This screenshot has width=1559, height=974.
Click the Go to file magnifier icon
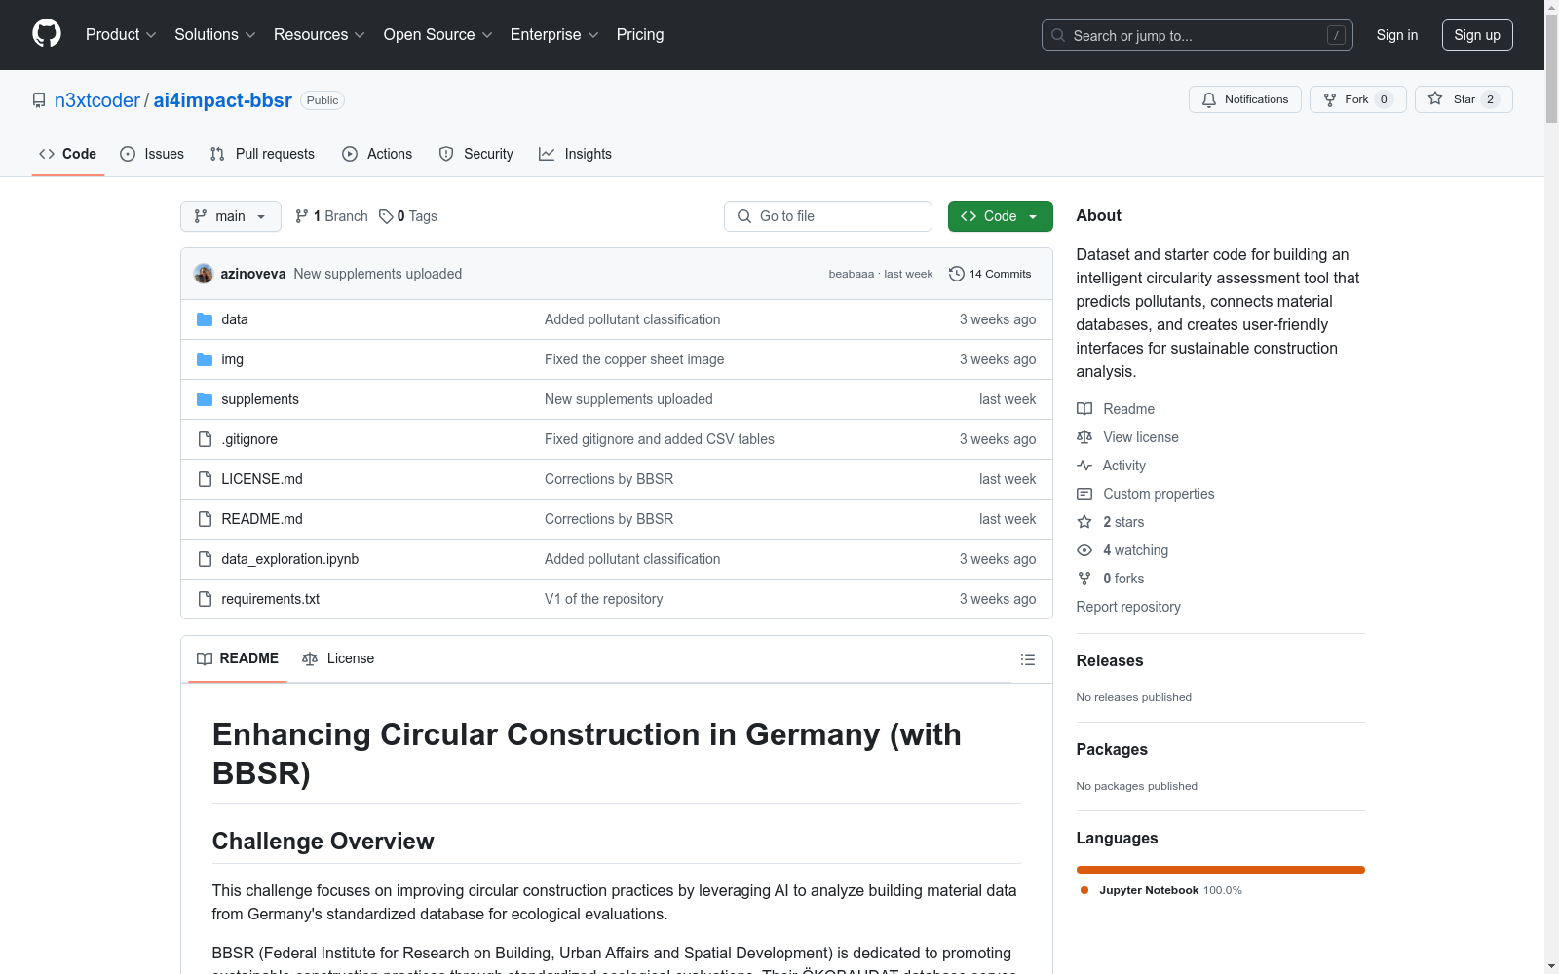744,216
